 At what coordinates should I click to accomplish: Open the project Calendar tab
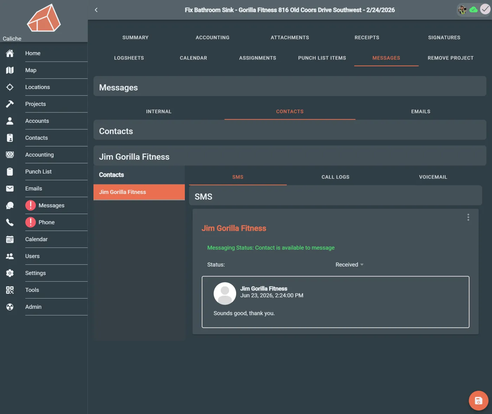[193, 58]
